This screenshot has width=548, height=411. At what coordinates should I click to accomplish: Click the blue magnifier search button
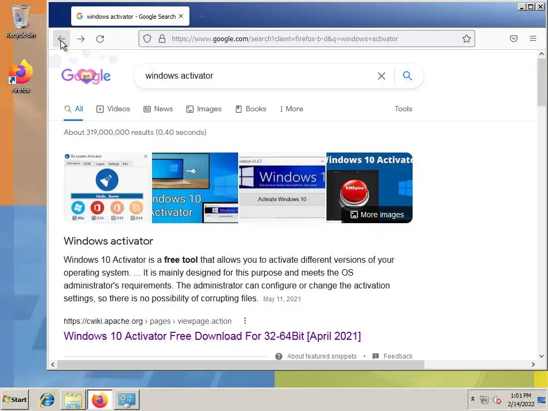[x=407, y=76]
